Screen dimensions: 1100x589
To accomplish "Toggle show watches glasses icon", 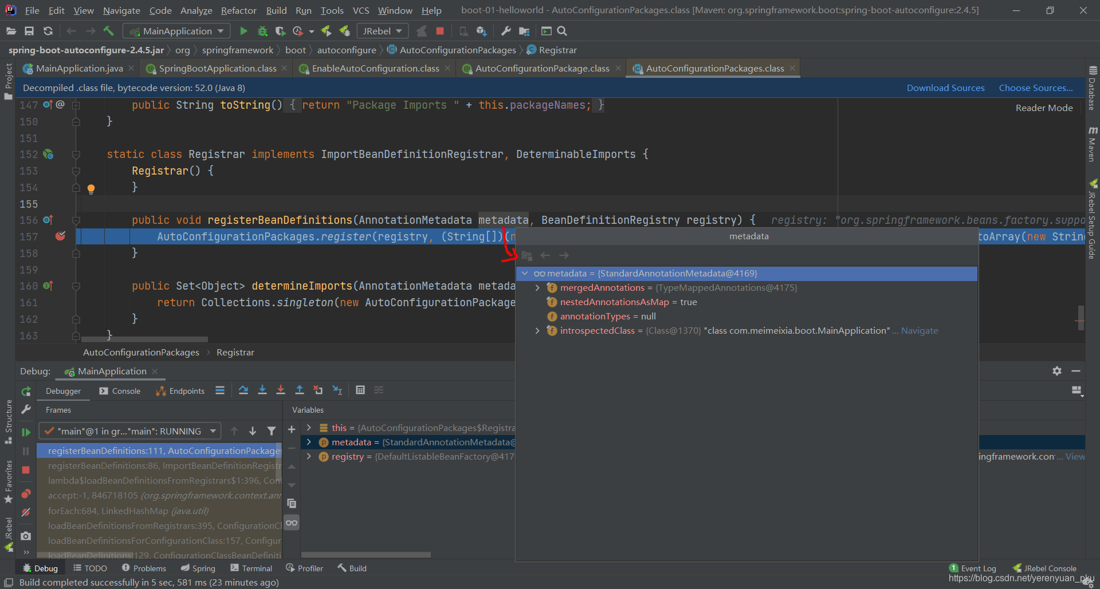I will [x=292, y=523].
